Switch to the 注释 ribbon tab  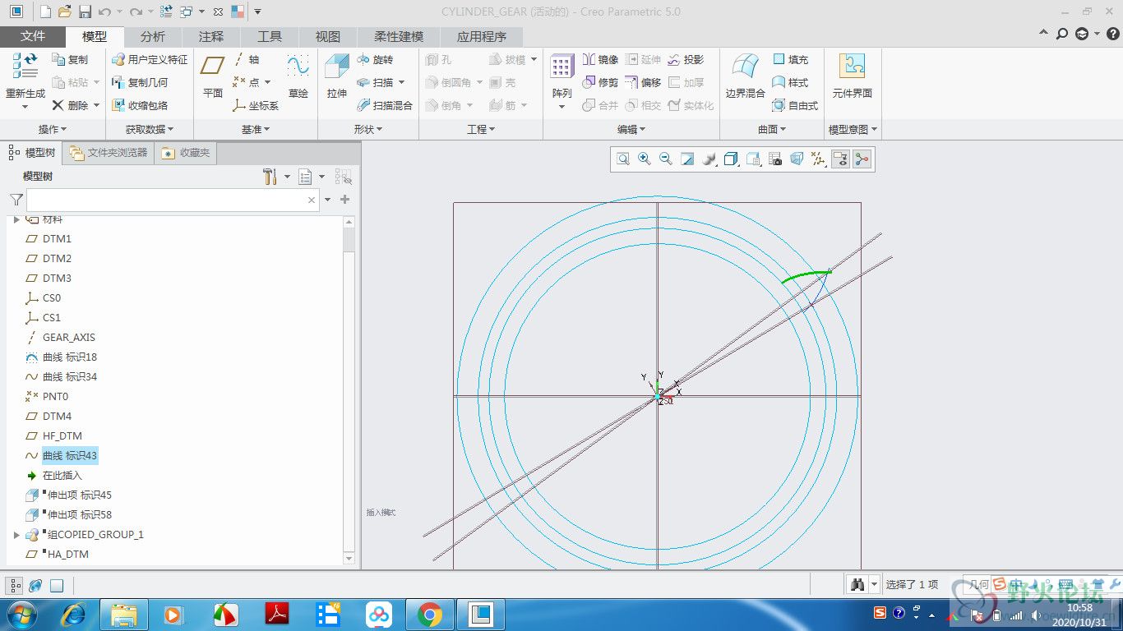coord(211,36)
